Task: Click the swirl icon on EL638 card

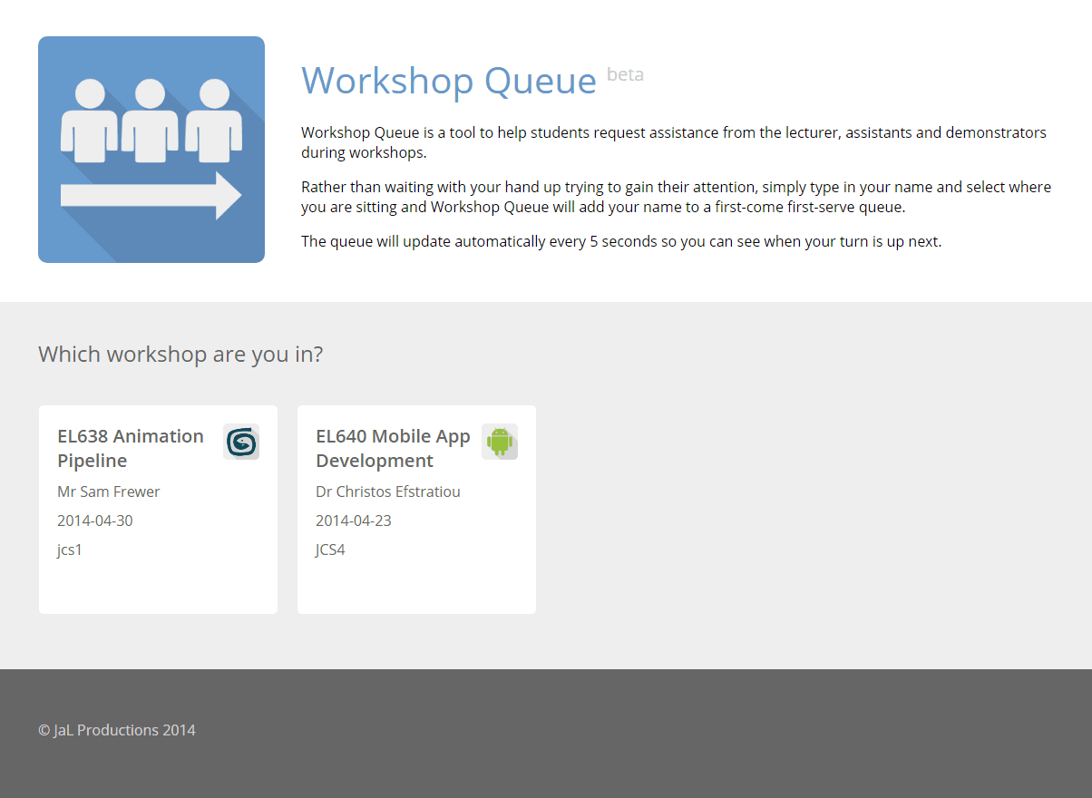Action: 241,442
